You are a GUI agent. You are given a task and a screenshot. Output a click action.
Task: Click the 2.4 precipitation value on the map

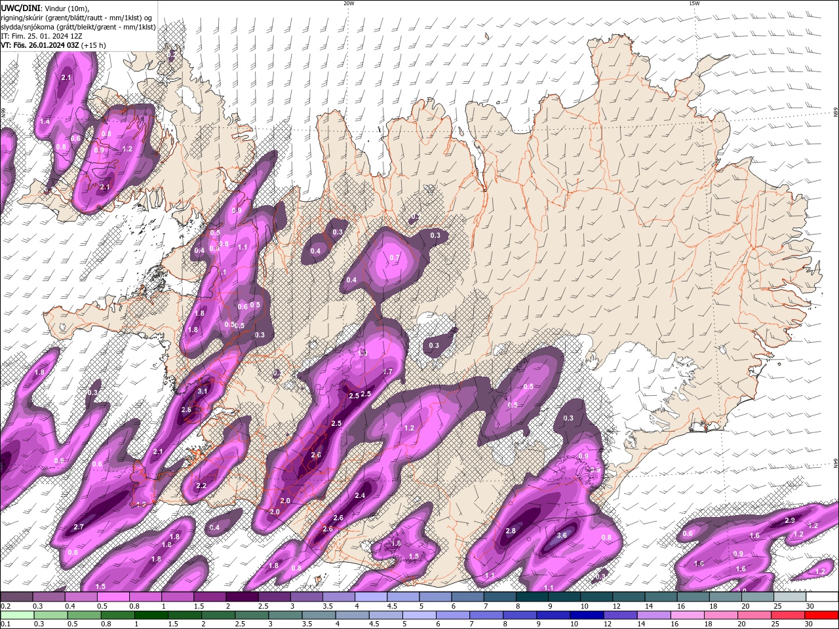359,495
